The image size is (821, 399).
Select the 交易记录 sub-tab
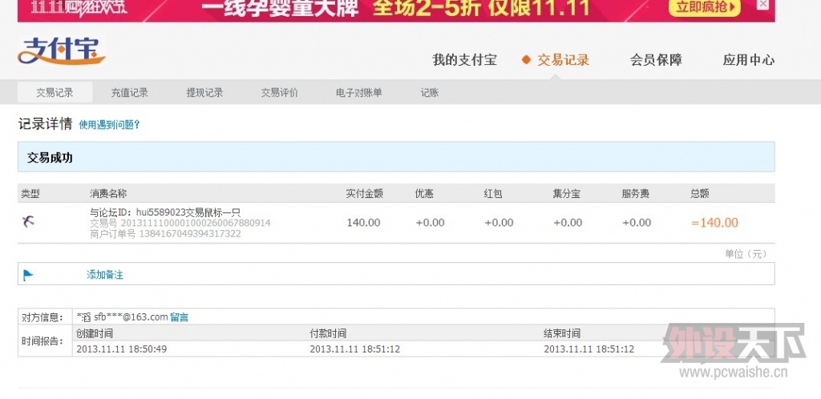55,93
